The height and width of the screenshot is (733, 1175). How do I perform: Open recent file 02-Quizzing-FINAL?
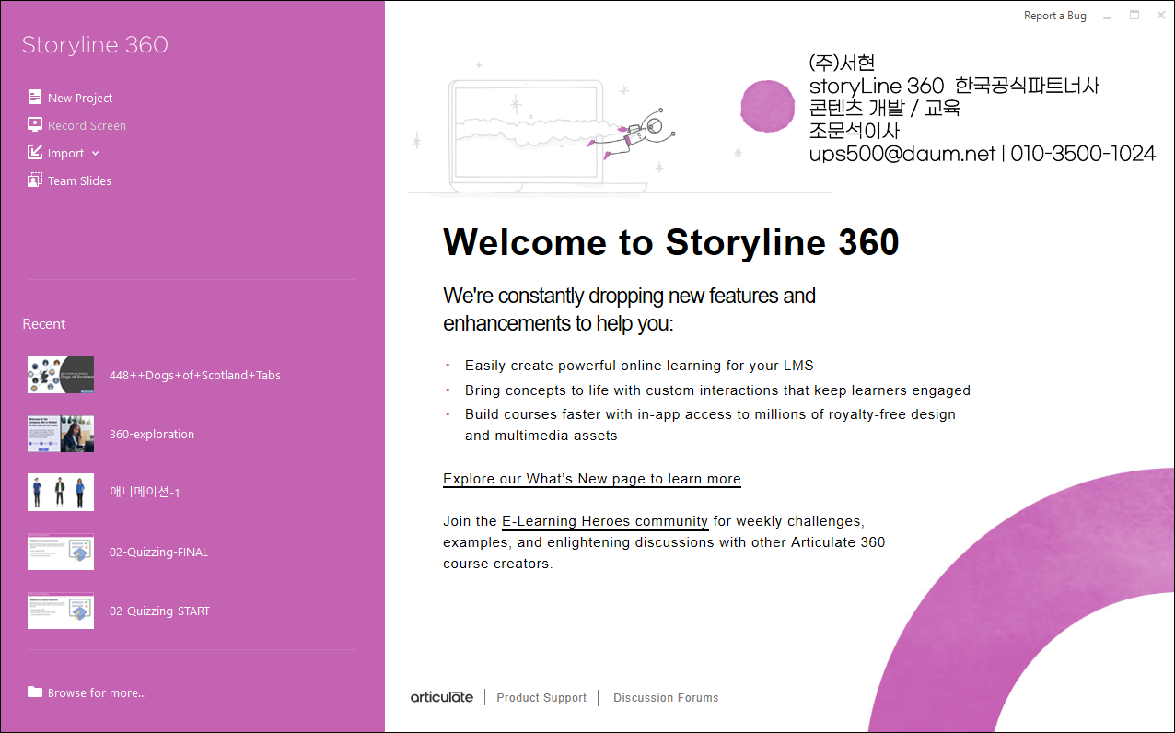[x=158, y=553]
